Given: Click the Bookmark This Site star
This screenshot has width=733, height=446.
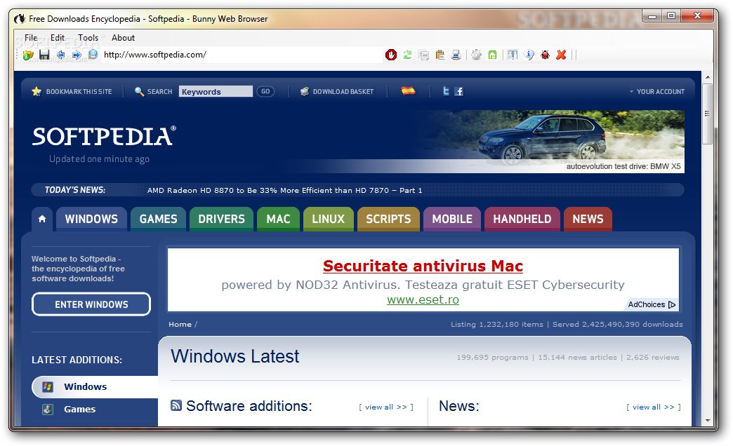Looking at the screenshot, I should pyautogui.click(x=37, y=92).
